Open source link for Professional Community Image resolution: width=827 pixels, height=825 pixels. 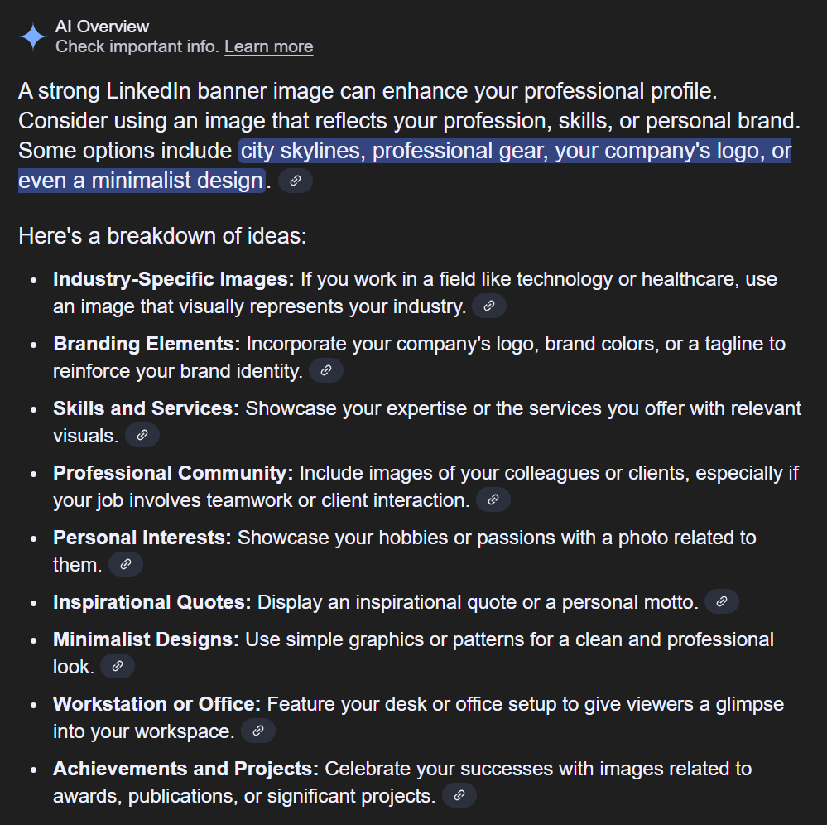point(493,499)
